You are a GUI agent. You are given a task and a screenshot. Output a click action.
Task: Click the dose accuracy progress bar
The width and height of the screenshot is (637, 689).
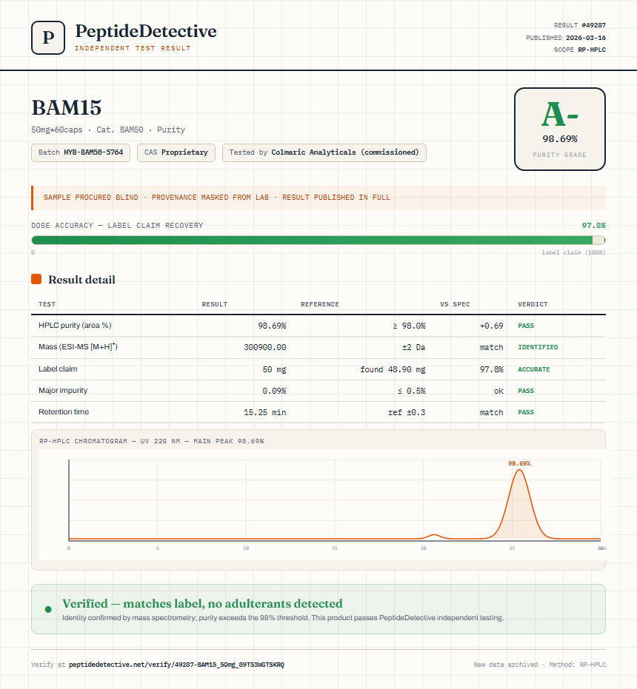tap(318, 240)
